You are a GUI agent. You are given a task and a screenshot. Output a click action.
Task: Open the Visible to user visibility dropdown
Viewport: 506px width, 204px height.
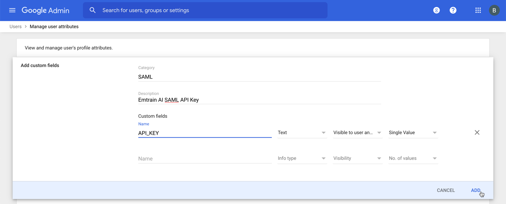[x=358, y=132]
